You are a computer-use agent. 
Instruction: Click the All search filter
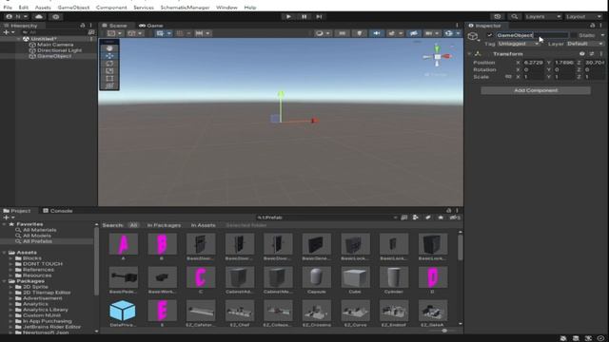tap(133, 225)
